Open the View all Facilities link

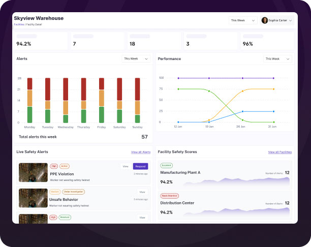tap(280, 152)
